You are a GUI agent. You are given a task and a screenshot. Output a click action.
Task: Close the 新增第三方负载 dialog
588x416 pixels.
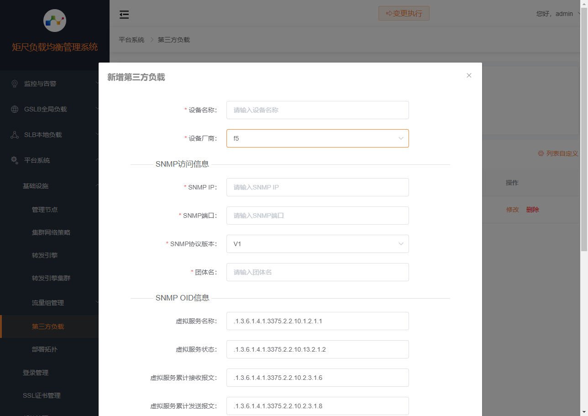(469, 75)
